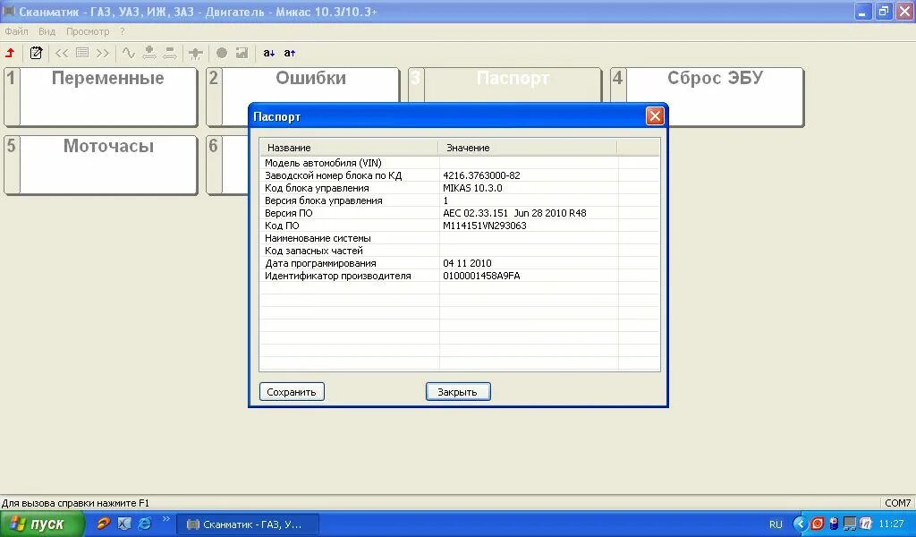This screenshot has width=916, height=537.
Task: Open the ? help menu
Action: pos(122,31)
